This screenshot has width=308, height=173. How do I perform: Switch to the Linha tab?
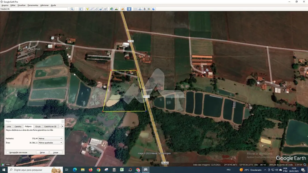pos(9,126)
